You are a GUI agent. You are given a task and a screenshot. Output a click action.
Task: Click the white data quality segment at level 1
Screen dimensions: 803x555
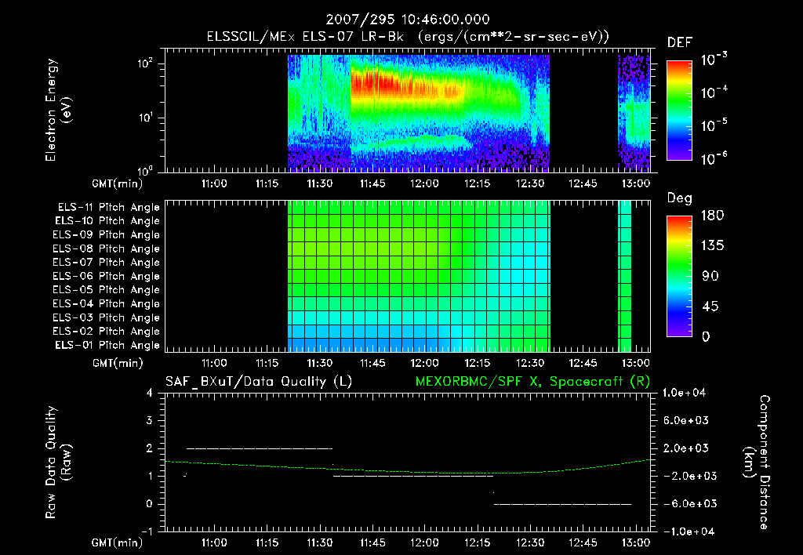click(x=413, y=476)
